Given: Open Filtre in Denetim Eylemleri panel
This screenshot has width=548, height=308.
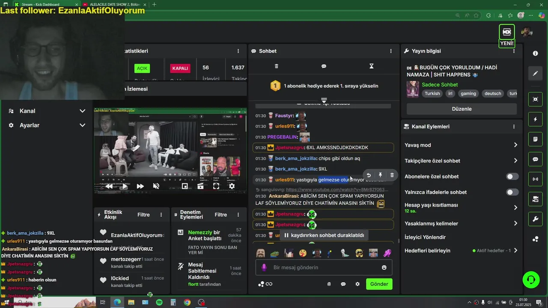Looking at the screenshot, I should (x=221, y=215).
